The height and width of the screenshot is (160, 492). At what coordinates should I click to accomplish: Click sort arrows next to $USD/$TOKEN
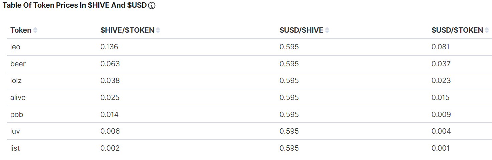click(x=487, y=30)
